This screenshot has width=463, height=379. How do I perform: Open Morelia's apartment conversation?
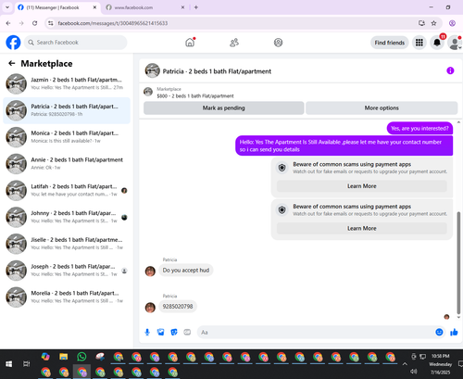67,297
